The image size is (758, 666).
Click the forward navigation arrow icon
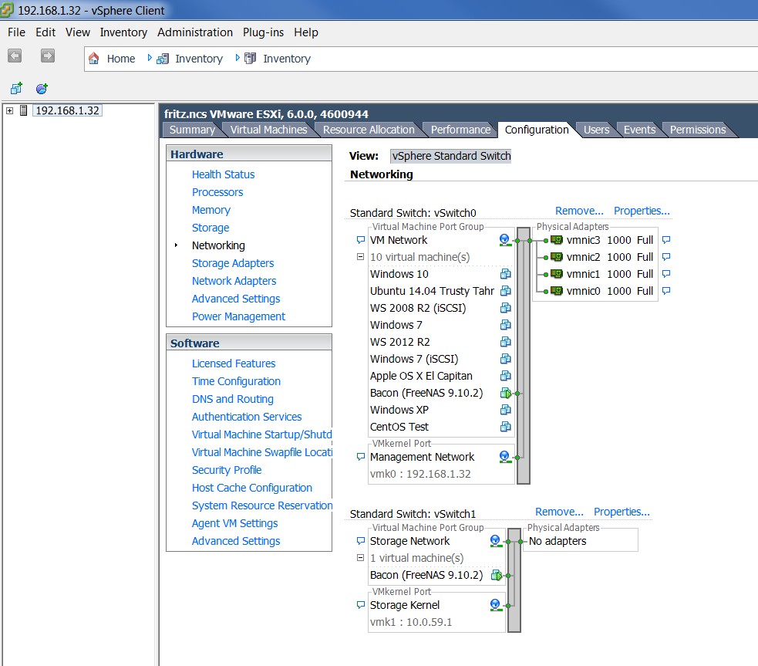coord(47,56)
